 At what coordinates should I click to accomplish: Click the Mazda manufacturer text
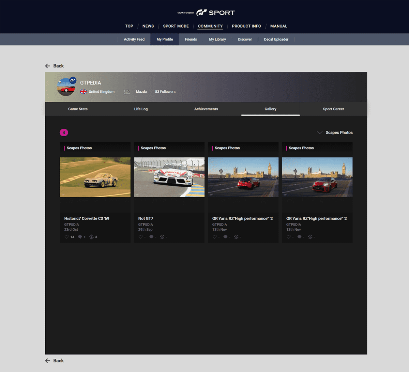point(141,92)
